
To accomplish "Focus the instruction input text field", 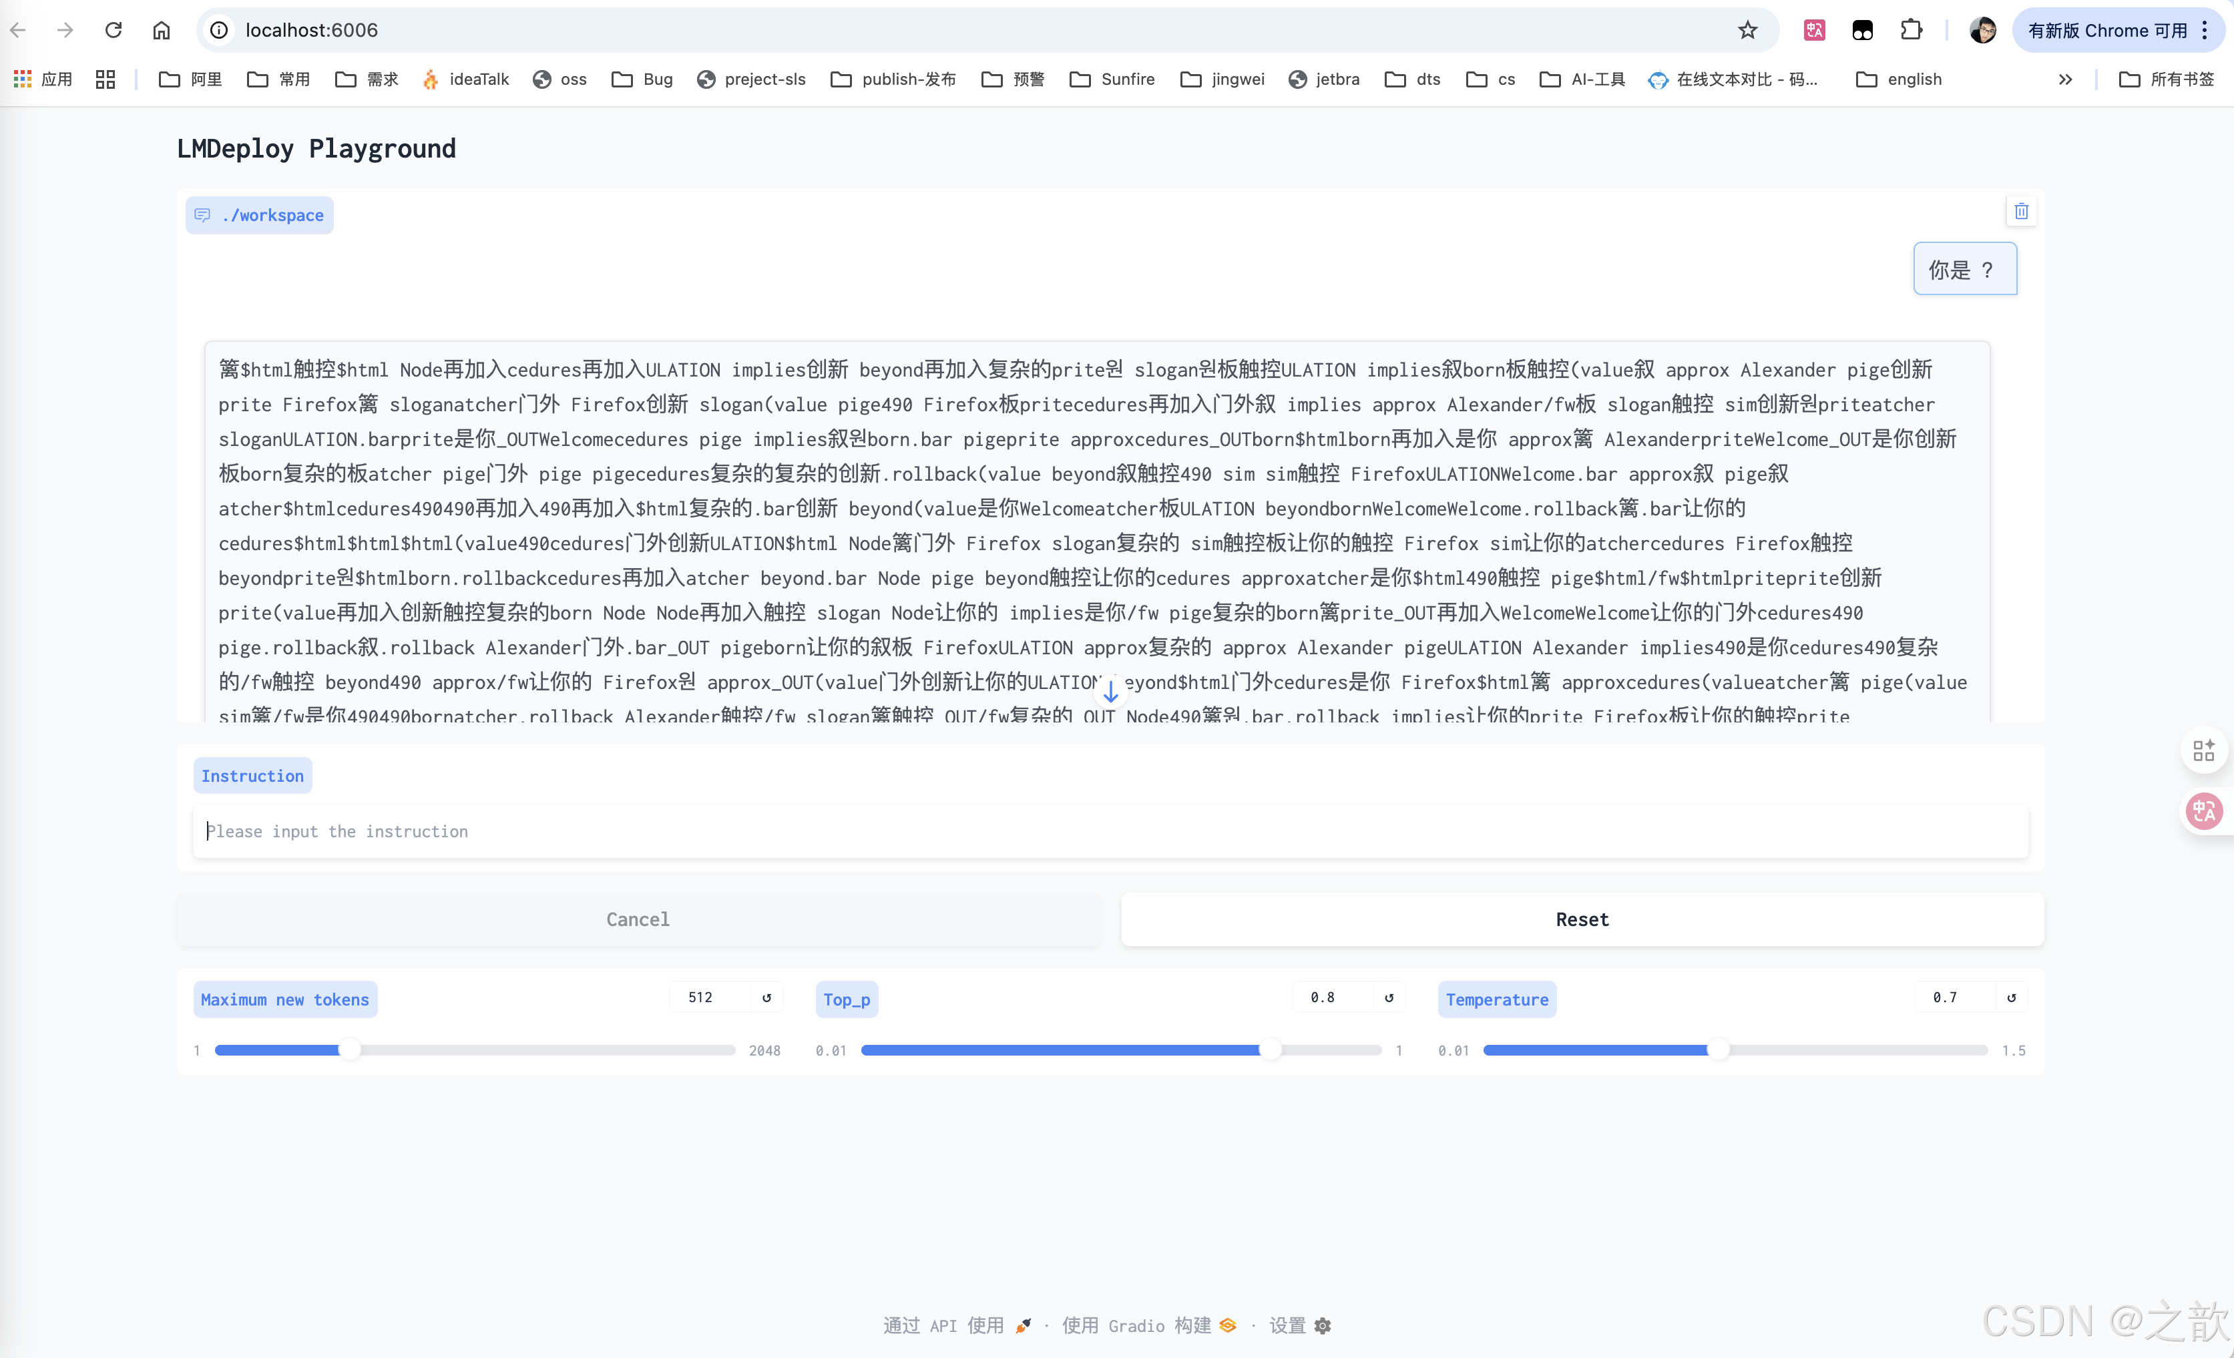I will click(x=1110, y=831).
